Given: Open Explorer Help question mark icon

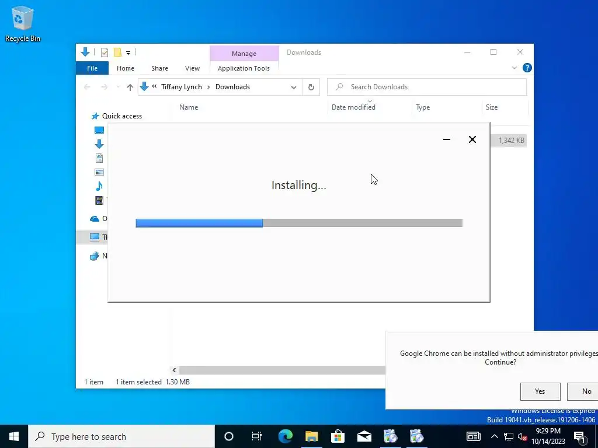Looking at the screenshot, I should click(527, 68).
